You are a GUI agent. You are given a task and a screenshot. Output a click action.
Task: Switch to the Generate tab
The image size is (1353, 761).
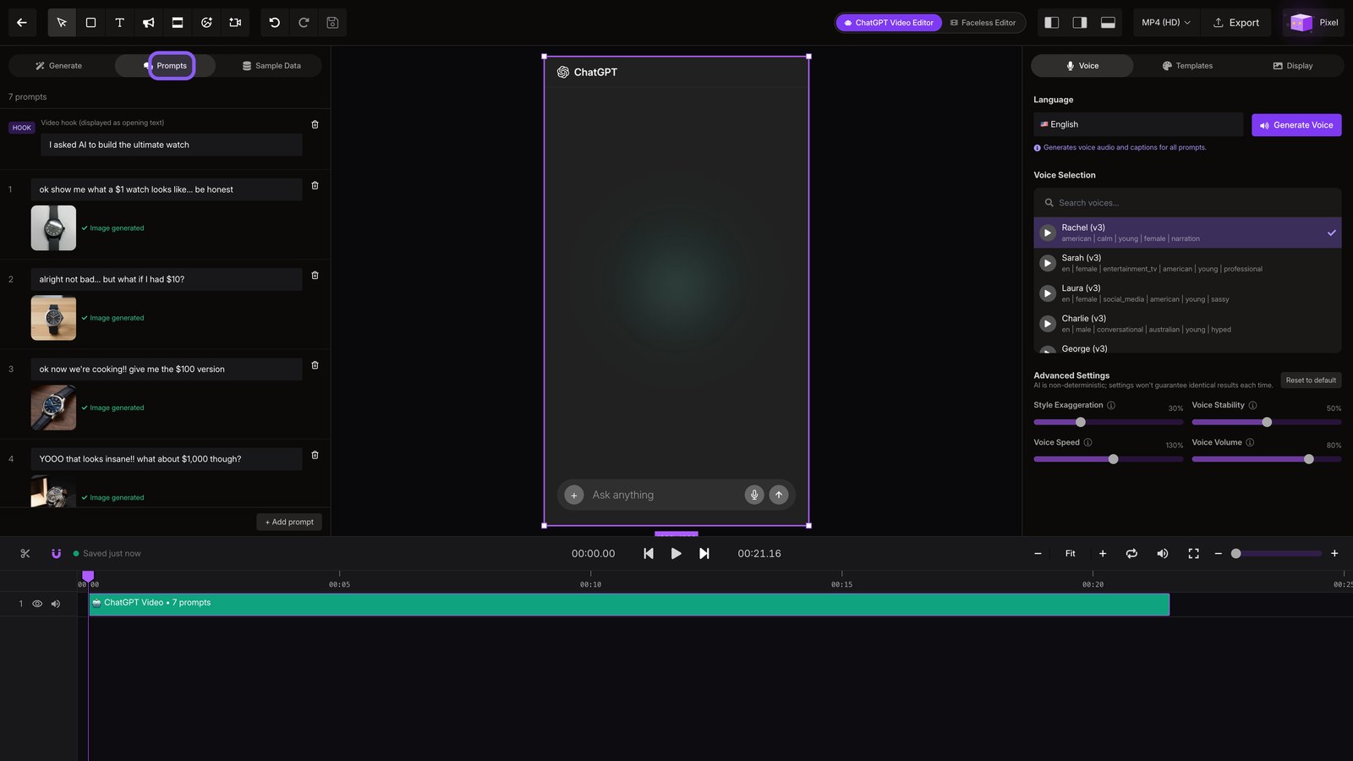[59, 66]
